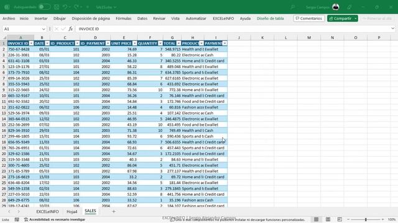Expand the Name Box dropdown
This screenshot has height=223, width=398.
coord(44,29)
